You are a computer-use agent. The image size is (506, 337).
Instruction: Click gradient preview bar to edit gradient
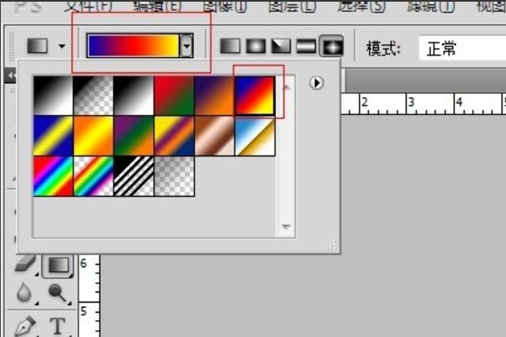point(133,46)
